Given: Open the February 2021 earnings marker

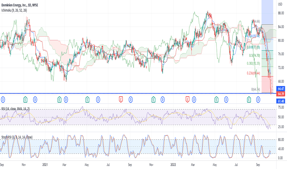Looking at the screenshot, I should pyautogui.click(x=59, y=100).
